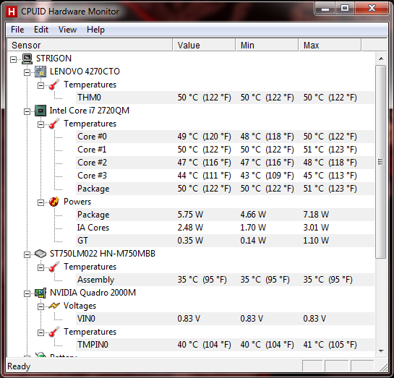Collapse Temperatures under ST750LM022 drive
This screenshot has height=378, width=394.
click(40, 267)
